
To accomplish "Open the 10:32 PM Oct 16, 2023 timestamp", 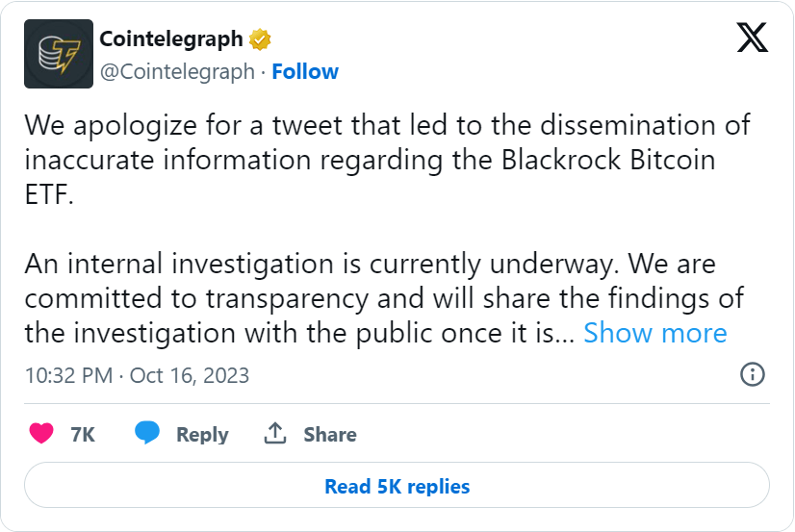I will pyautogui.click(x=137, y=375).
